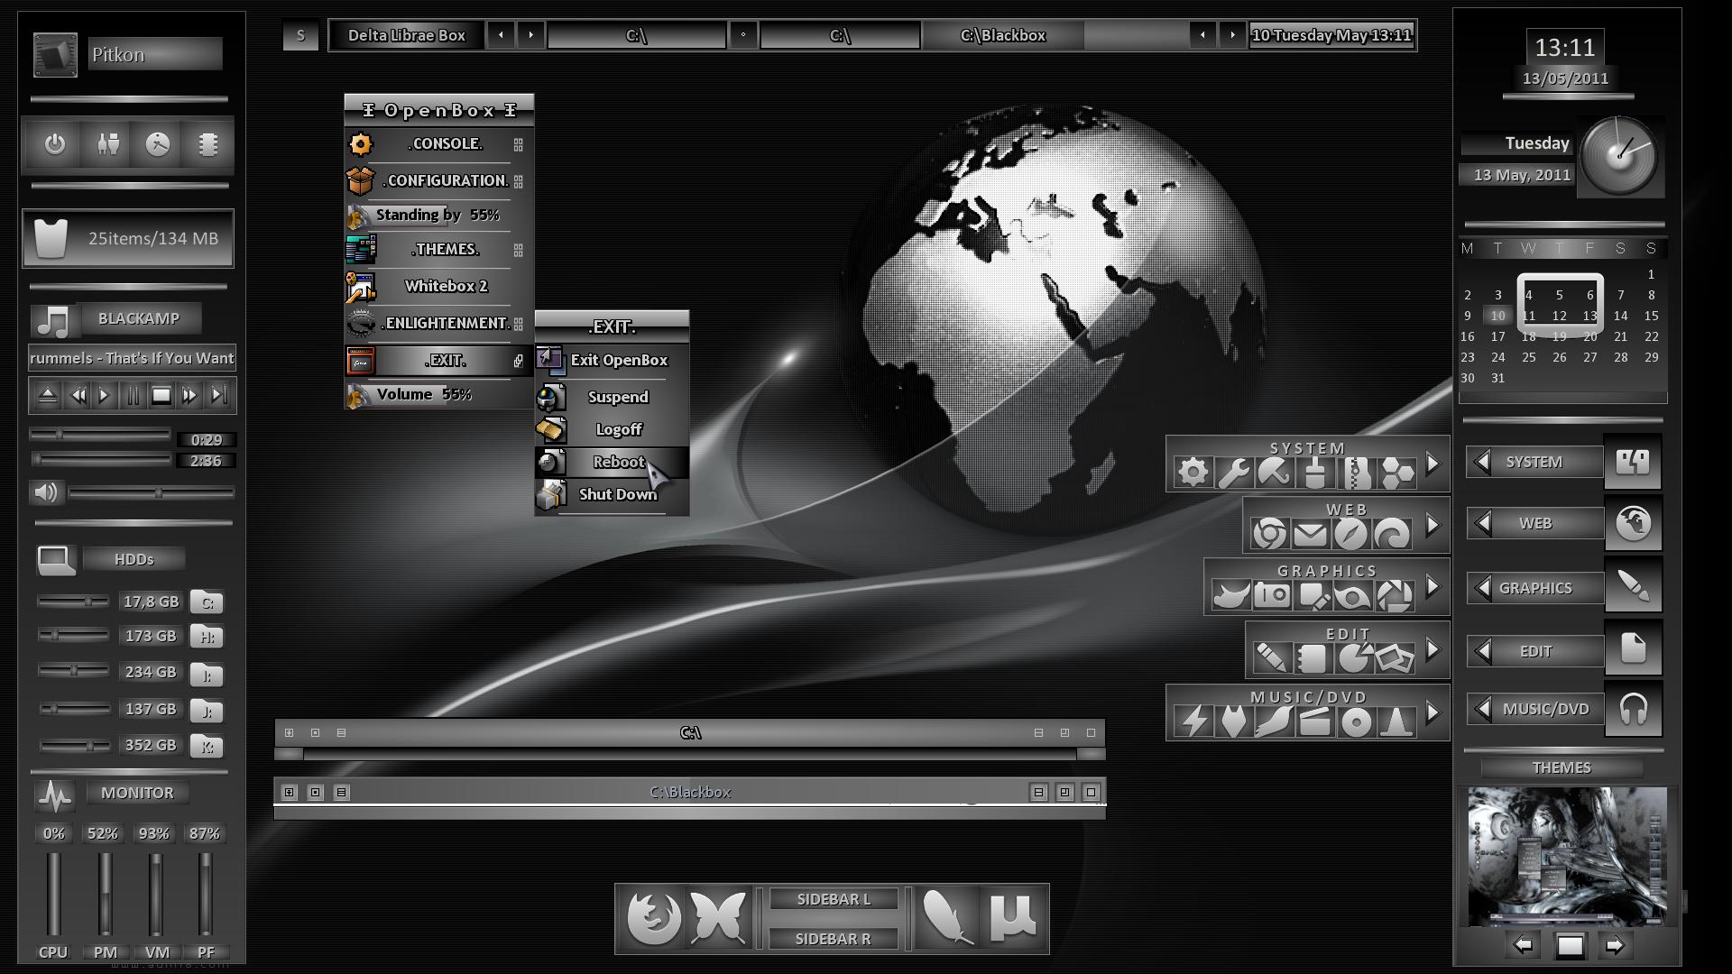Screen dimensions: 1732x974
Task: Click the headphones icon beside MUSIC/DVD
Action: [1633, 709]
